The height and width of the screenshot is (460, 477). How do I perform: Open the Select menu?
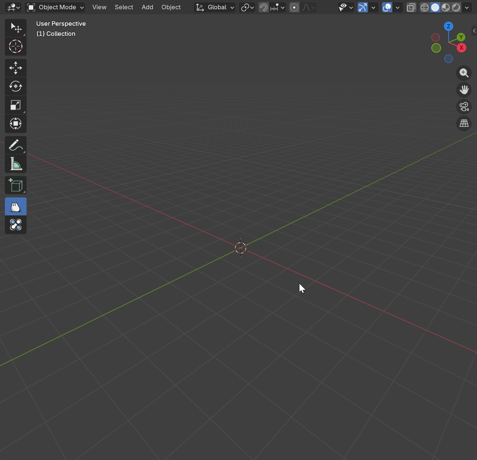(124, 7)
